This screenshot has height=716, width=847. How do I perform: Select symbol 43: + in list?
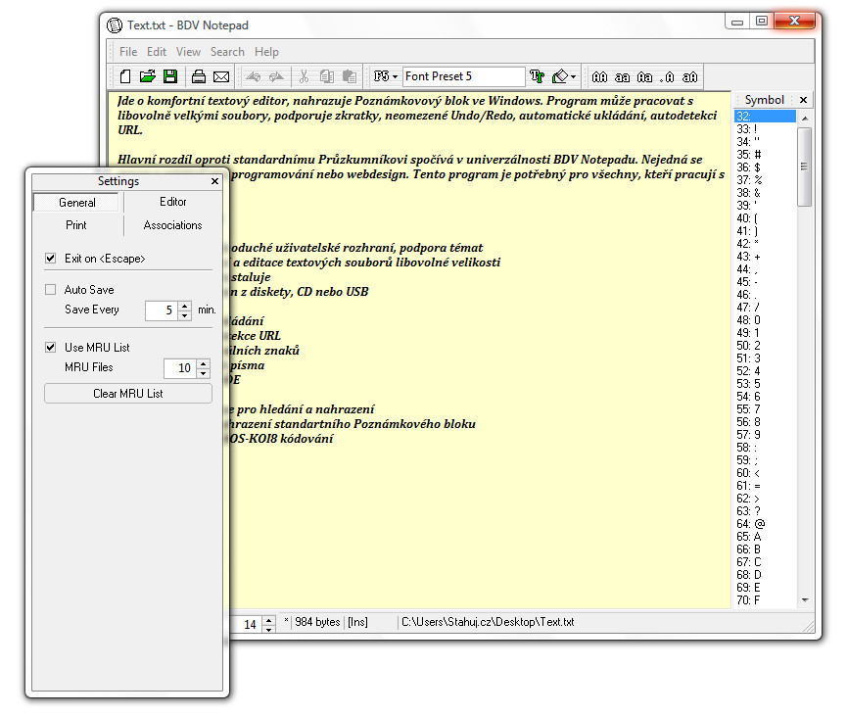pyautogui.click(x=765, y=257)
